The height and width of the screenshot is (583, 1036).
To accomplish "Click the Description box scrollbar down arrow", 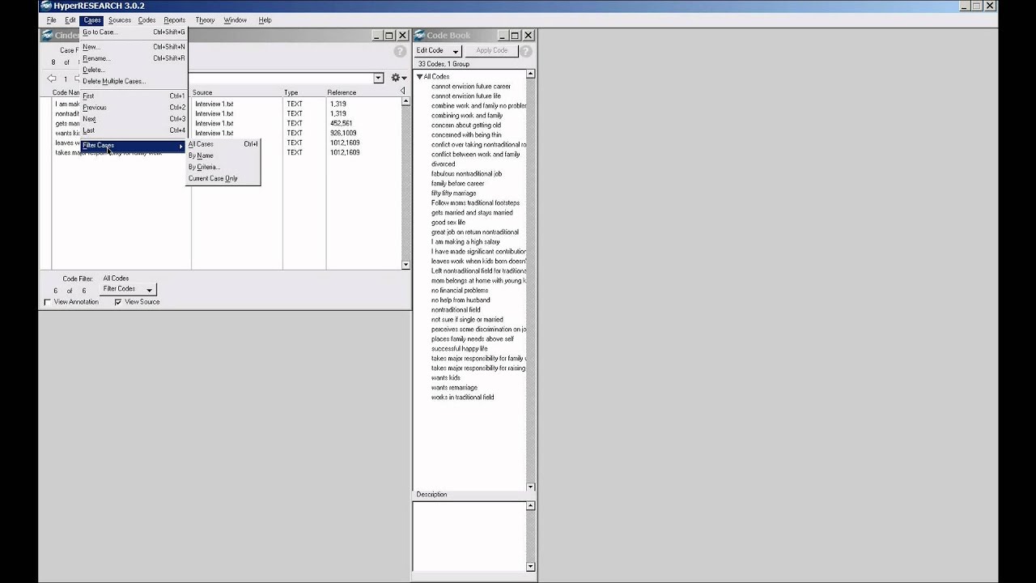I will (530, 567).
